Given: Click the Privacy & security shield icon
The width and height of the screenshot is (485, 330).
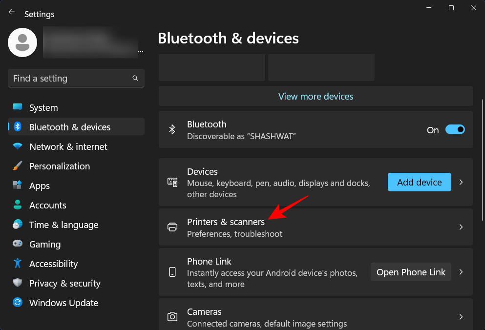Looking at the screenshot, I should coord(18,283).
